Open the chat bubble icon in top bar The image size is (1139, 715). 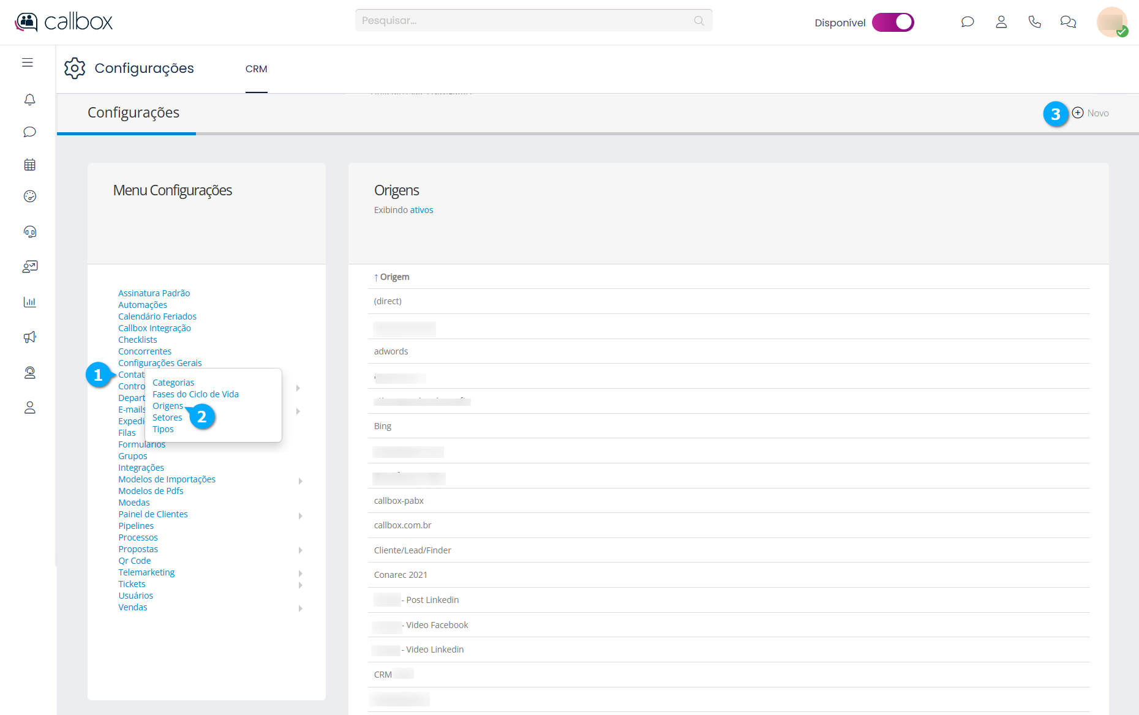[x=968, y=22]
